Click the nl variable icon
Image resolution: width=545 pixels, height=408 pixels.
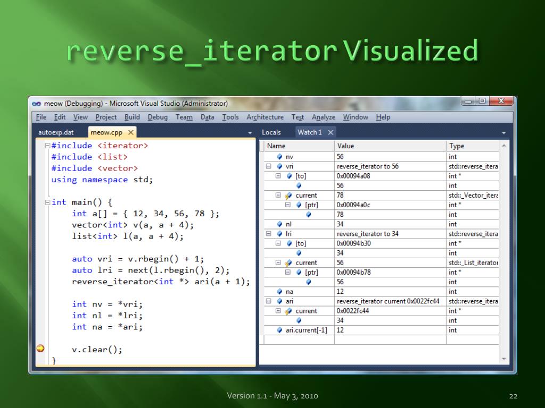tap(279, 224)
